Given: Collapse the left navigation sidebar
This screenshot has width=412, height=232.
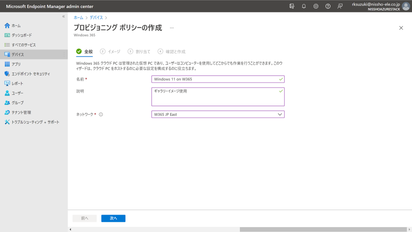Looking at the screenshot, I should pos(64,16).
